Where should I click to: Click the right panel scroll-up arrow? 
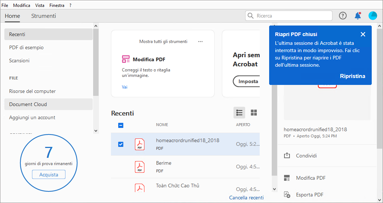point(380,26)
